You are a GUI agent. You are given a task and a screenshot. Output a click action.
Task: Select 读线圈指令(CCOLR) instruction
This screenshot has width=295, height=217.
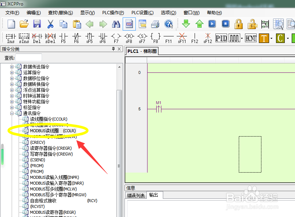[x=49, y=119]
